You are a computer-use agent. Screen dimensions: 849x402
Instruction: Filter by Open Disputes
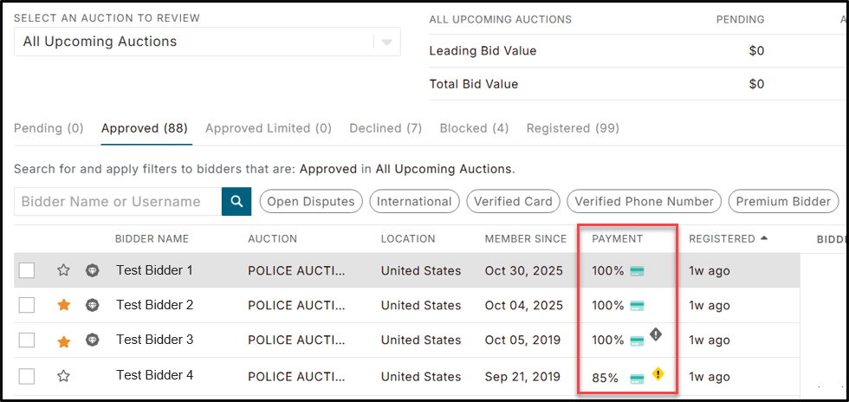point(311,202)
